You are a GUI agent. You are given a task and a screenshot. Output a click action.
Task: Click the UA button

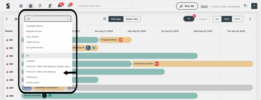pos(189,19)
